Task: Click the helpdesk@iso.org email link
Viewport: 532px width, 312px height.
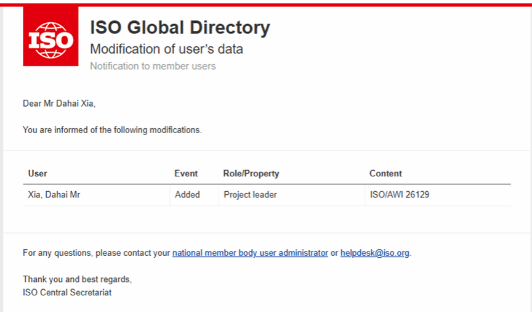Action: coord(374,253)
